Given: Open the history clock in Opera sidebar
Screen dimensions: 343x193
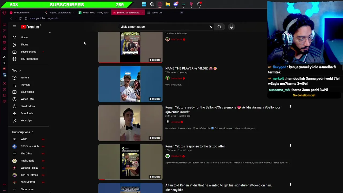Looking at the screenshot, I should pyautogui.click(x=4, y=90).
